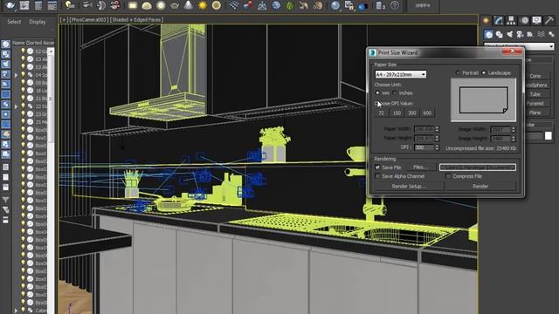The image size is (559, 314).
Task: Choose inches as the unit
Action: coord(394,93)
